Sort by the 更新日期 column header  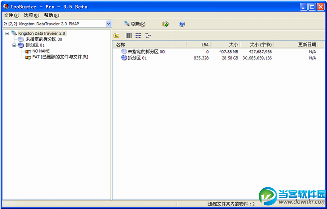point(296,45)
